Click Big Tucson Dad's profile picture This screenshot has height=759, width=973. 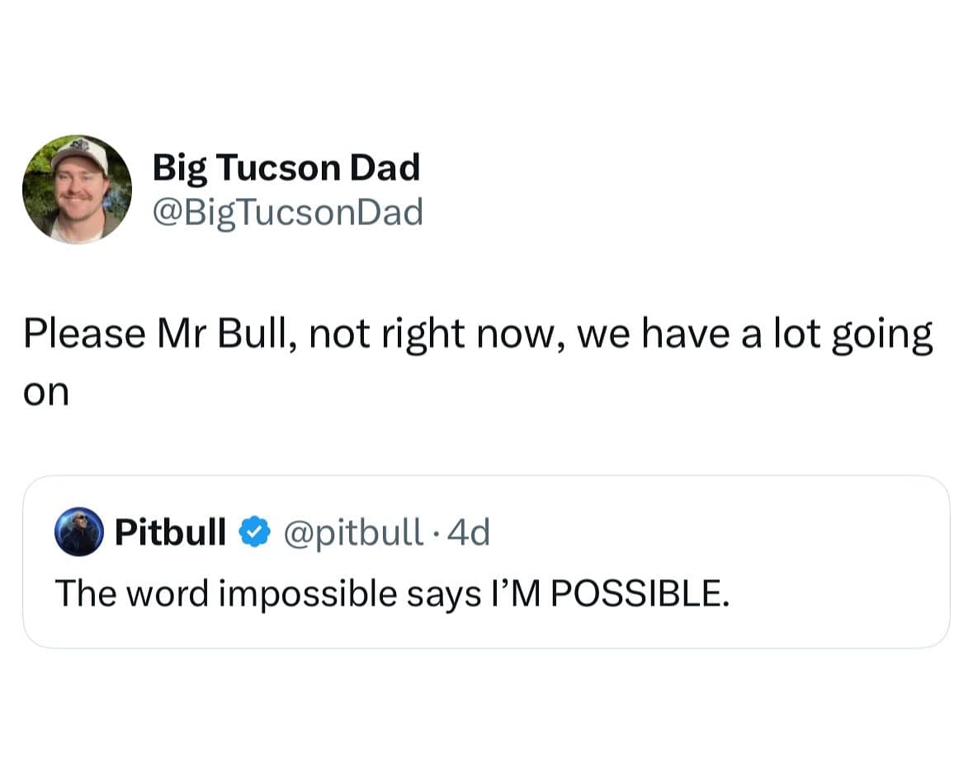[77, 188]
